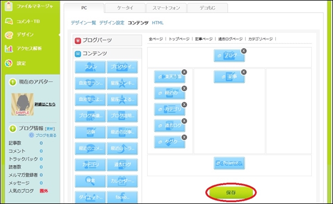Screen dimensions: 333x204
Task: Select the placed 楽天市場 block
Action: coord(169,77)
